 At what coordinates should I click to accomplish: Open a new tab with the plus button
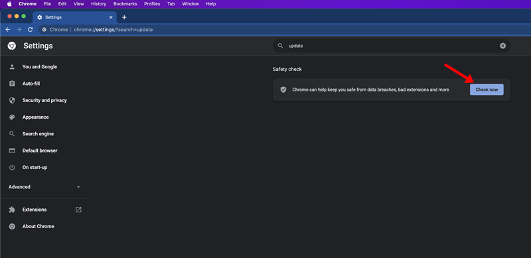pyautogui.click(x=124, y=17)
